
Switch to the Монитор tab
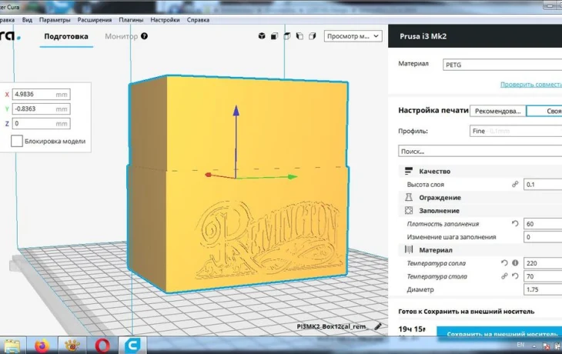coord(121,36)
